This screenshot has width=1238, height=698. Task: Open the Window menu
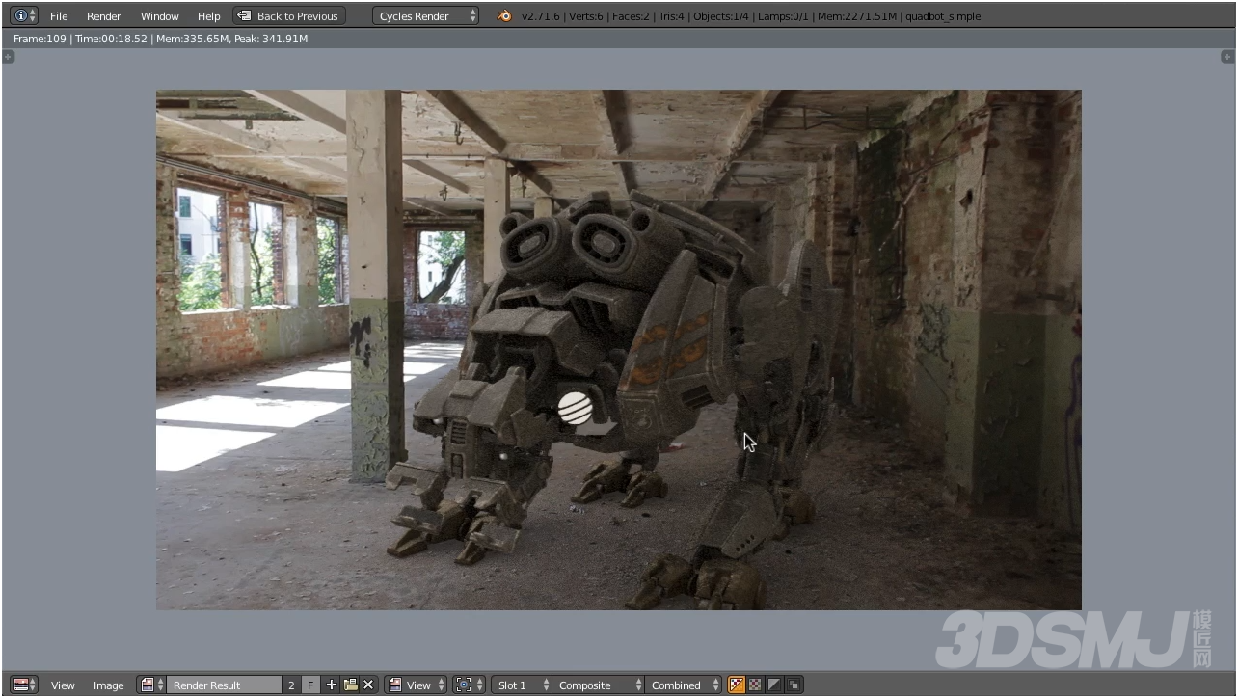pos(160,16)
